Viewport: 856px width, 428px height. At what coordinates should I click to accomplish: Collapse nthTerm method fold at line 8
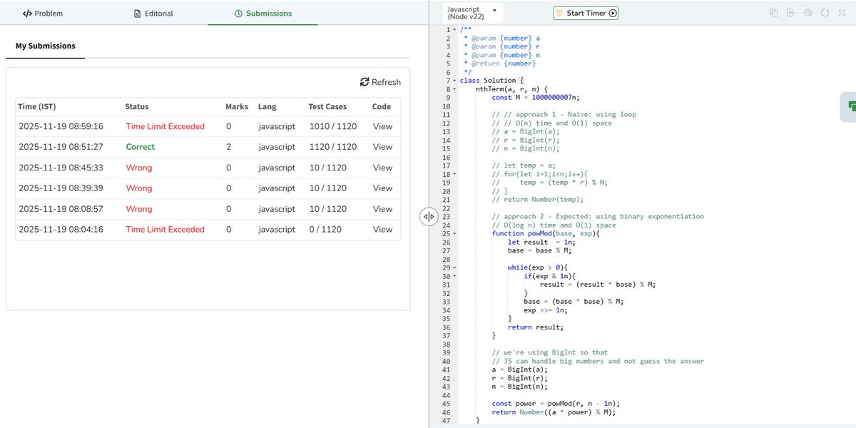pyautogui.click(x=455, y=89)
